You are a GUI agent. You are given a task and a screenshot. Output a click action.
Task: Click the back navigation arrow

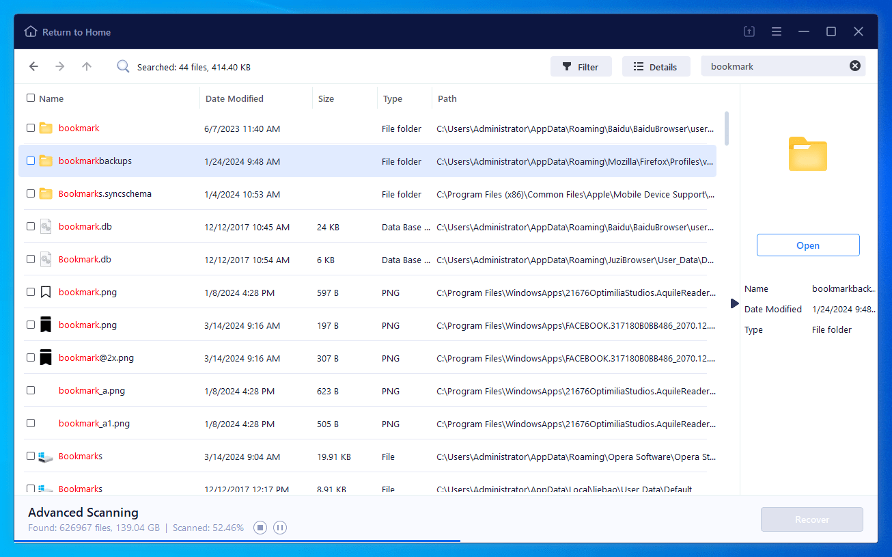click(x=33, y=66)
